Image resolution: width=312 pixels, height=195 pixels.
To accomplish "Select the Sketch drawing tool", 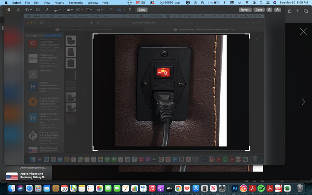I will pos(18,10).
